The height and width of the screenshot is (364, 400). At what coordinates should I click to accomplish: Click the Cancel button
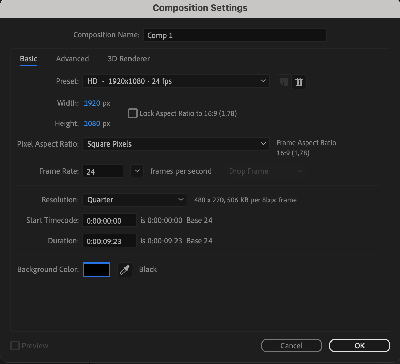click(x=292, y=345)
